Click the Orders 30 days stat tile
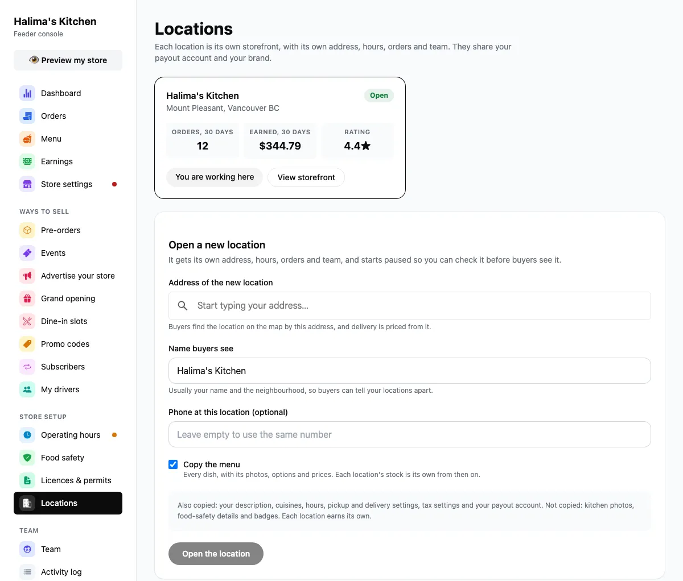The image size is (683, 581). click(203, 140)
